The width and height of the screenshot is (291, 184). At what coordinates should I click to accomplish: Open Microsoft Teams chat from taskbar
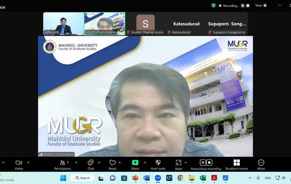click(x=113, y=178)
